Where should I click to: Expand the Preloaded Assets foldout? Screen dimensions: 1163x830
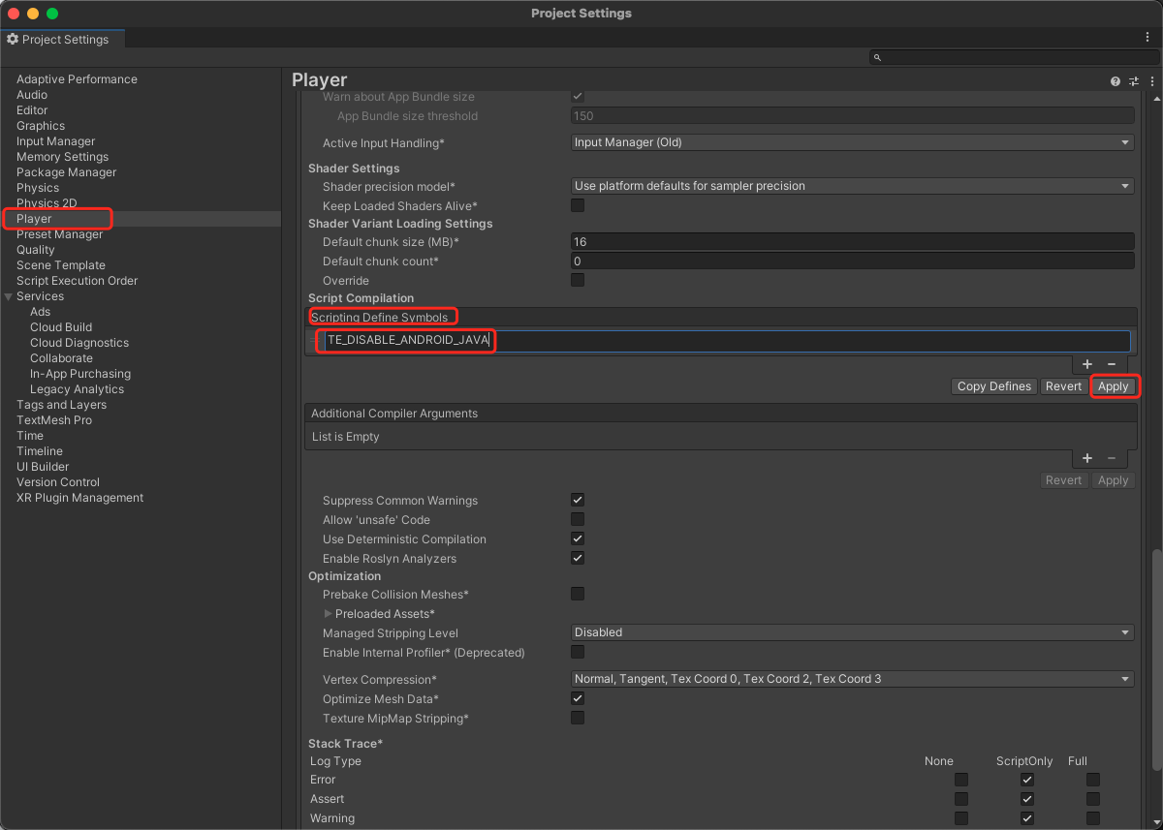click(328, 614)
